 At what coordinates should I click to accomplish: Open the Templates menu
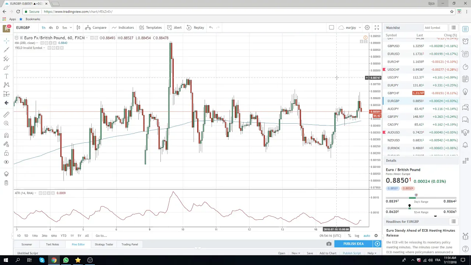tap(150, 28)
